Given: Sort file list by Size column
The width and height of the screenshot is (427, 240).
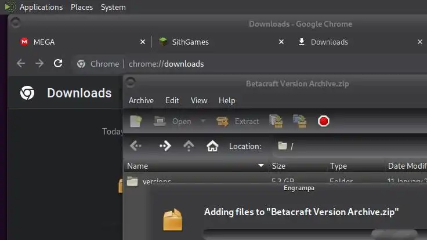Looking at the screenshot, I should (298, 166).
